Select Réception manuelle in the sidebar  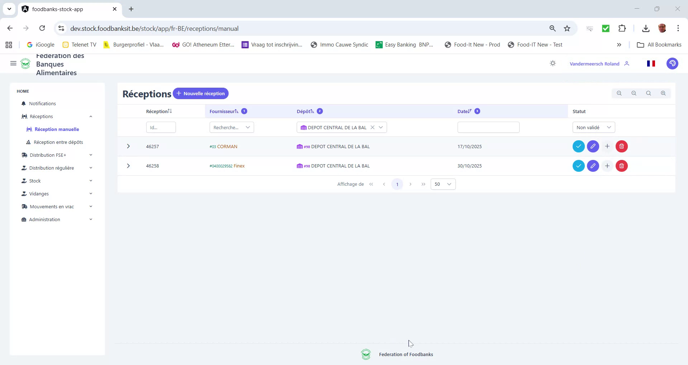(x=57, y=129)
